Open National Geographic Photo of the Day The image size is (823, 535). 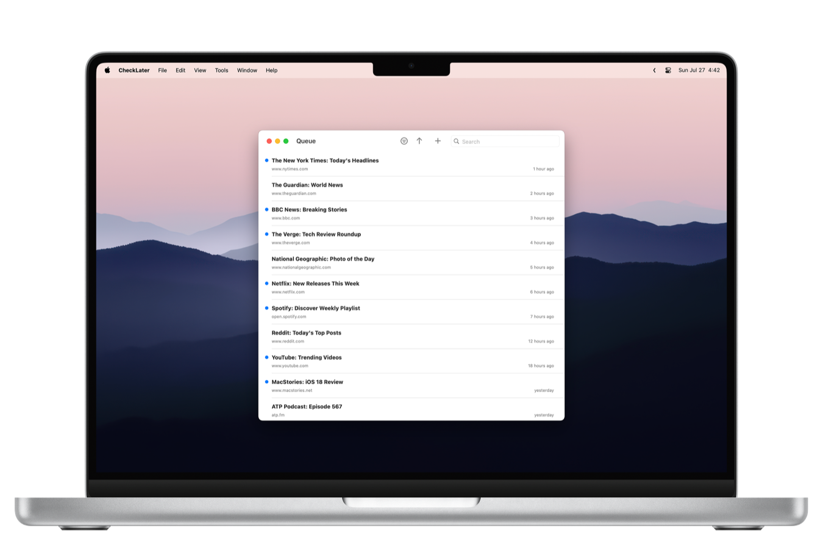[x=323, y=259]
